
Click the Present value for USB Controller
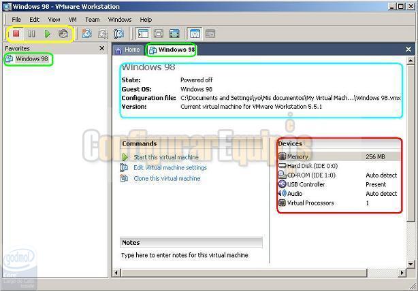pyautogui.click(x=376, y=184)
